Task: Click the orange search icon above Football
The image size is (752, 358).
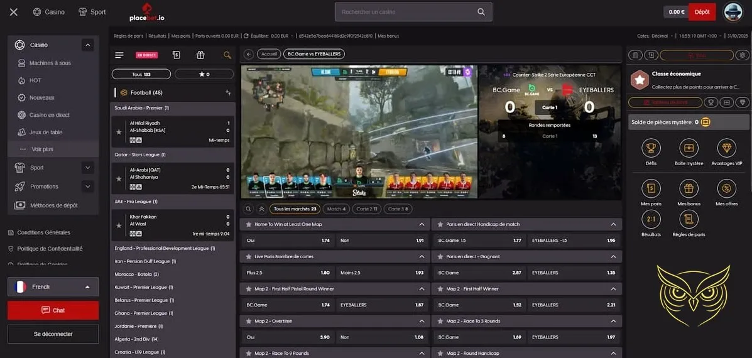Action: point(227,55)
